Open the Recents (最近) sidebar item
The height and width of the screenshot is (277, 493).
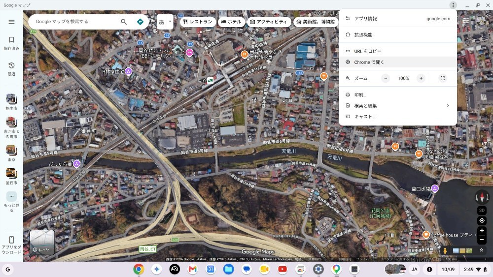[12, 69]
